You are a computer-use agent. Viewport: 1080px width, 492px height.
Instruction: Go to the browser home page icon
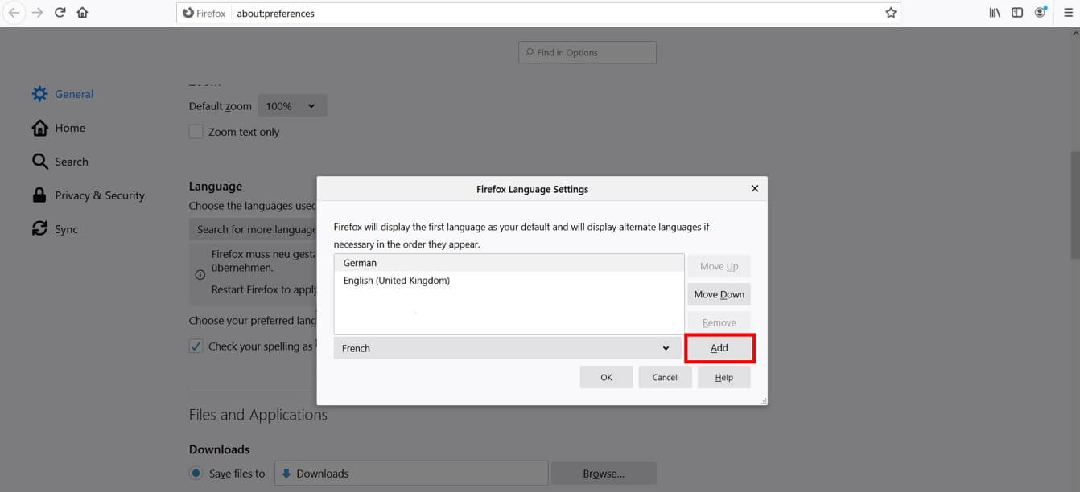pos(82,13)
